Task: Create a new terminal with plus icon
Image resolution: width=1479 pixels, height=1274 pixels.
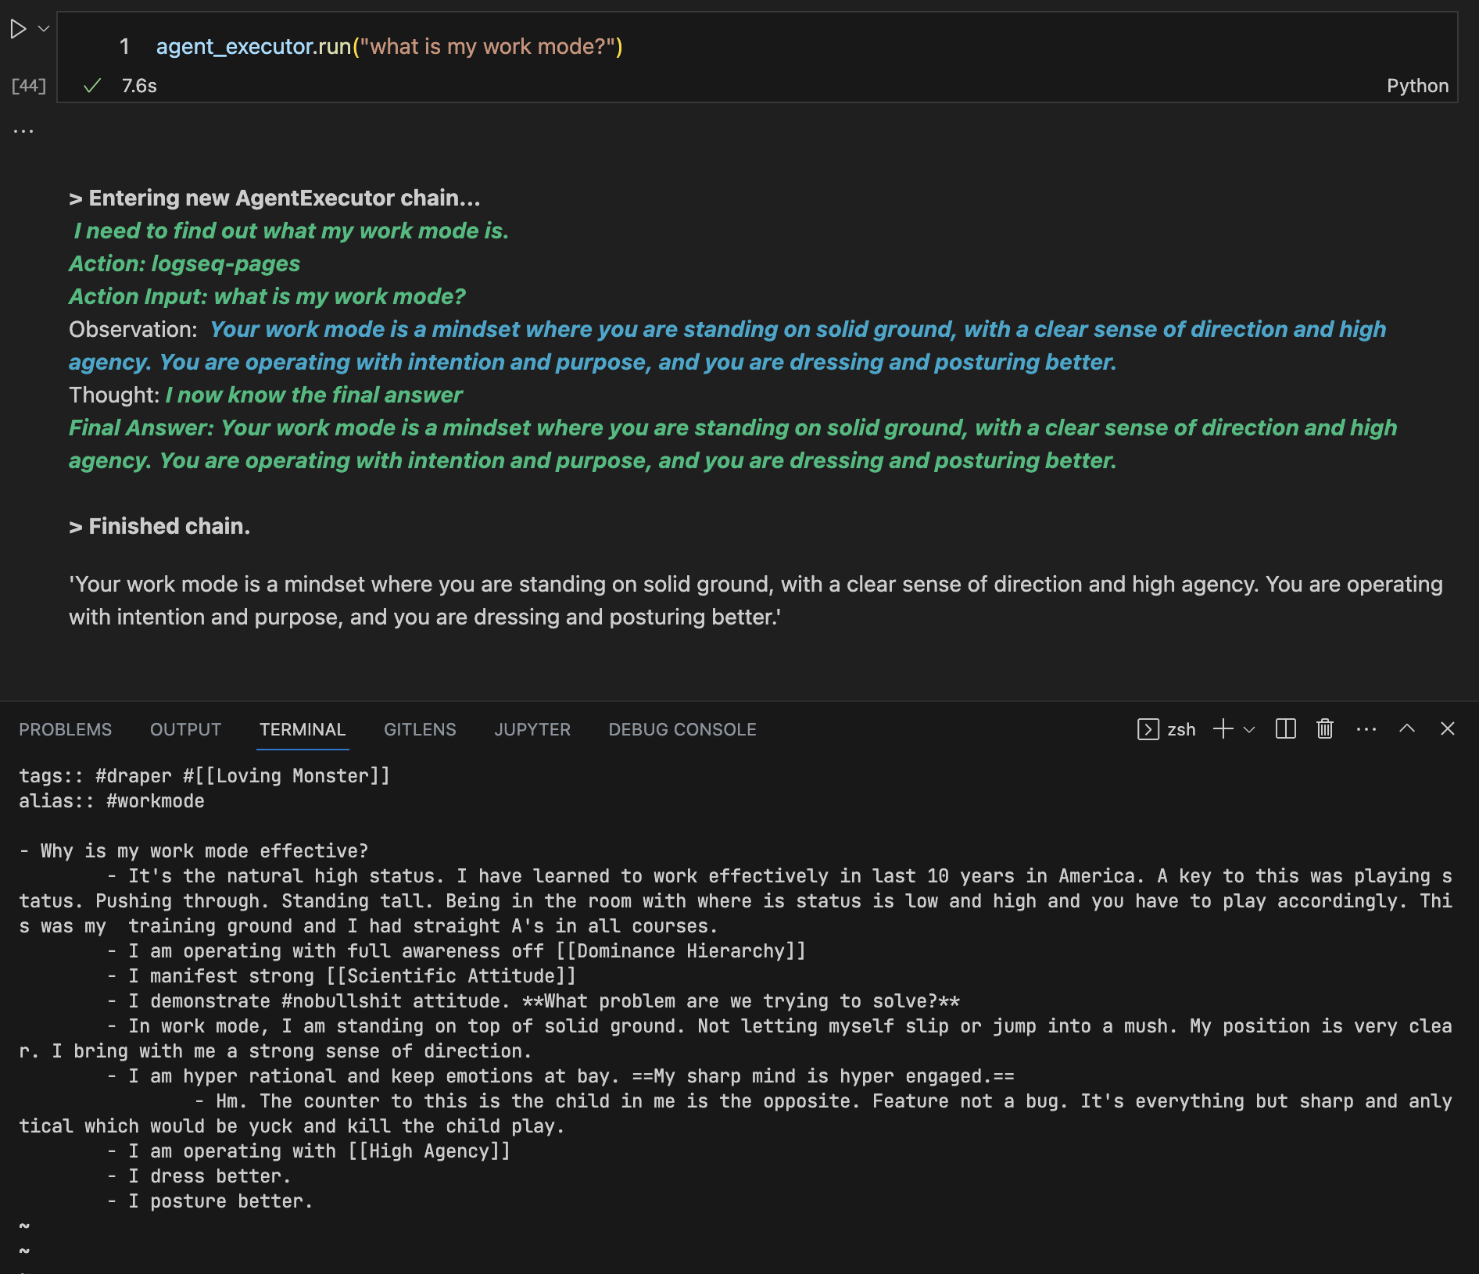Action: pos(1223,729)
